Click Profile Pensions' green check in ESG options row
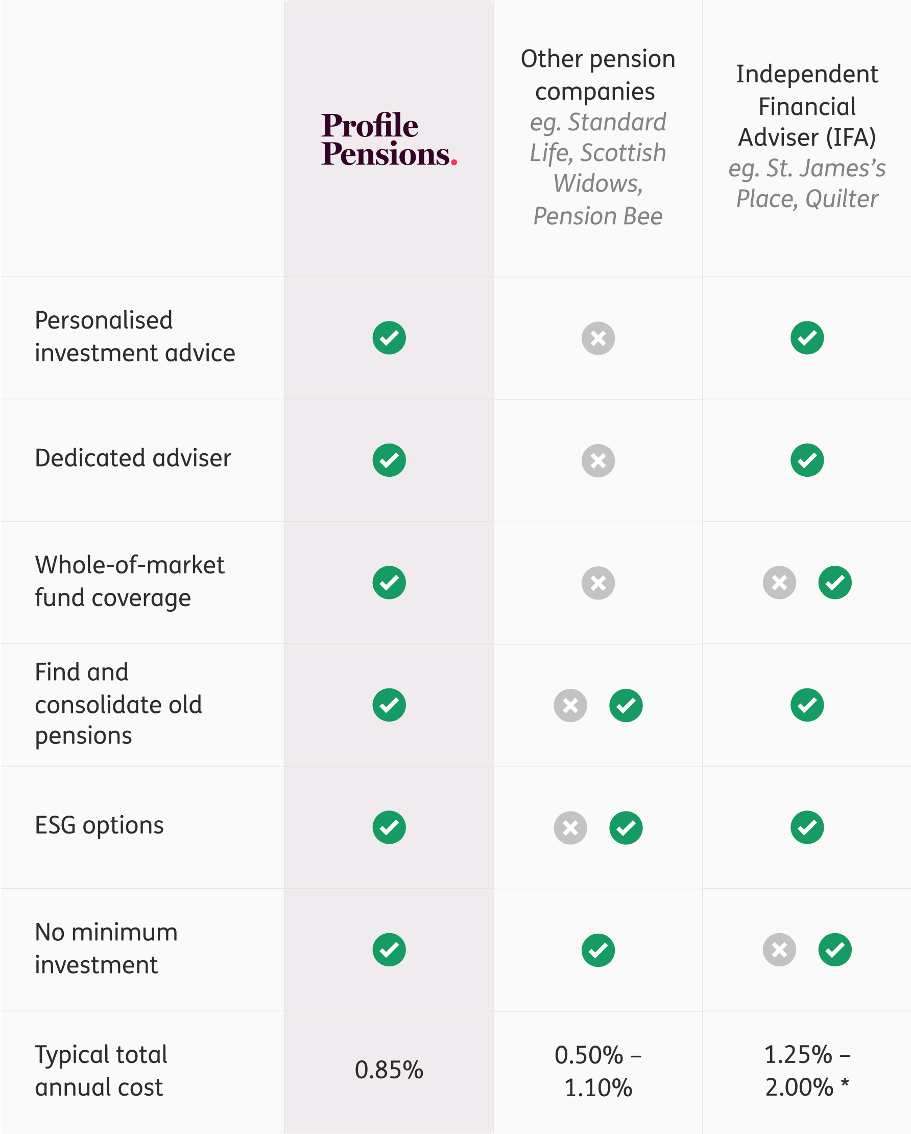911x1134 pixels. click(389, 827)
